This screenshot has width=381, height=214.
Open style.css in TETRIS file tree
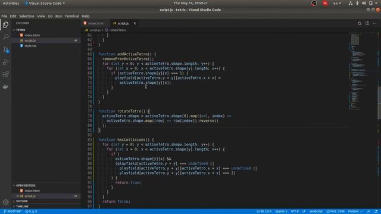(30, 46)
